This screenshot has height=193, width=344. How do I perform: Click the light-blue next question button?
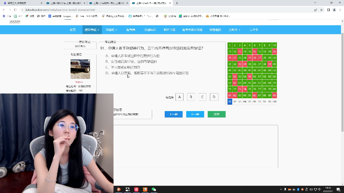point(195,114)
